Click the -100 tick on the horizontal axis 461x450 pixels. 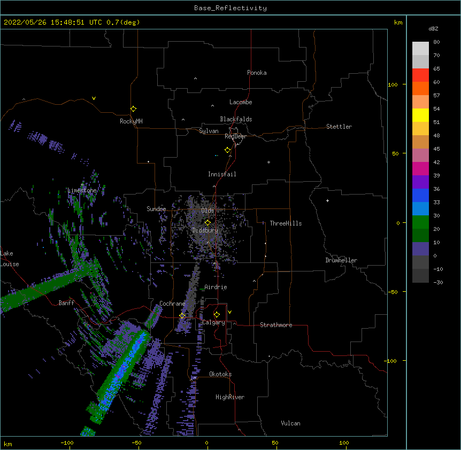tap(67, 443)
